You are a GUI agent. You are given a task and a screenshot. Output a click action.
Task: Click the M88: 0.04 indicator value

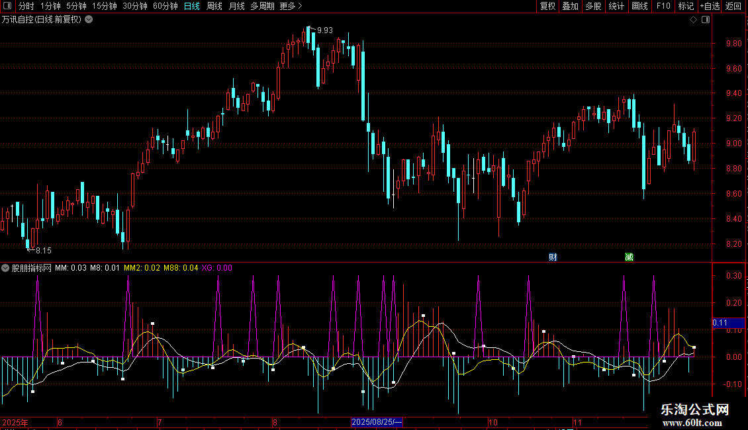click(181, 268)
